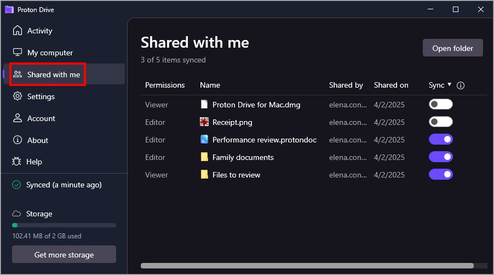Go to Settings in sidebar
Screen dimensions: 494x275
coord(64,96)
